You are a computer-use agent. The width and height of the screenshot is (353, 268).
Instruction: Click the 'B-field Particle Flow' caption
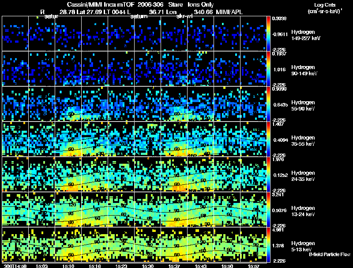coord(330,254)
